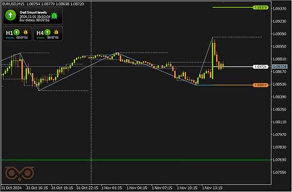Click the tall green breakout candle
The height and width of the screenshot is (192, 292).
213,58
